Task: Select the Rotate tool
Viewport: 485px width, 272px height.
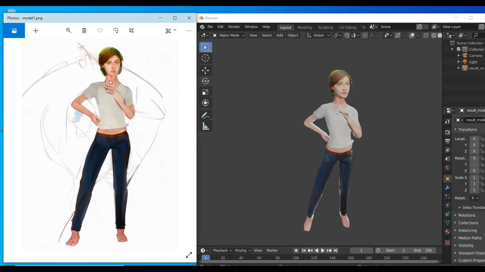Action: (x=205, y=81)
